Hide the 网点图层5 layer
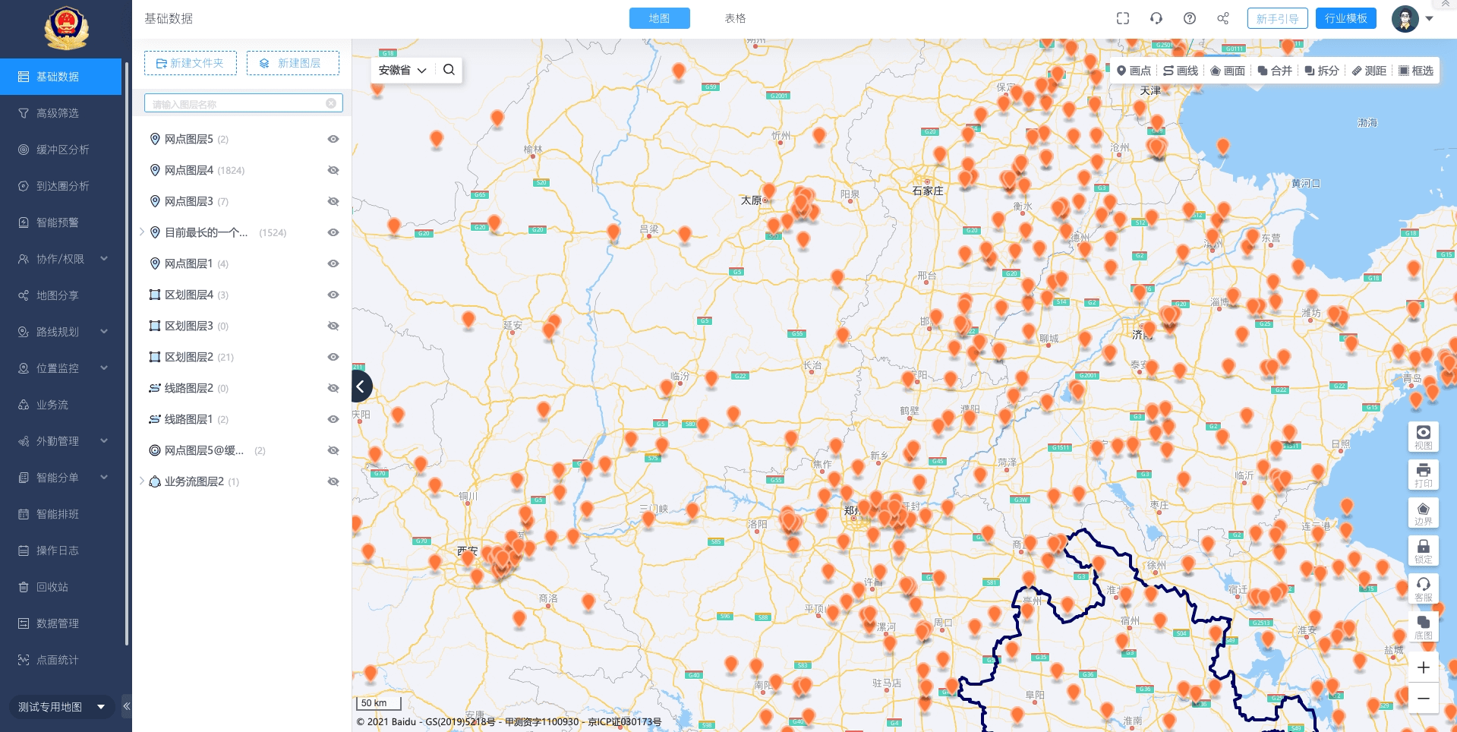The image size is (1457, 732). (333, 139)
